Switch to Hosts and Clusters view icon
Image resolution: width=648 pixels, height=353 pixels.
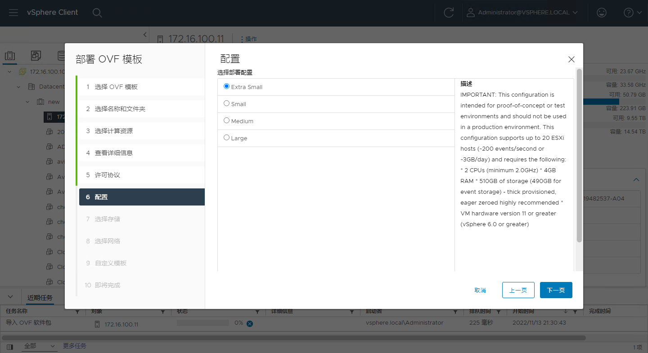(10, 56)
